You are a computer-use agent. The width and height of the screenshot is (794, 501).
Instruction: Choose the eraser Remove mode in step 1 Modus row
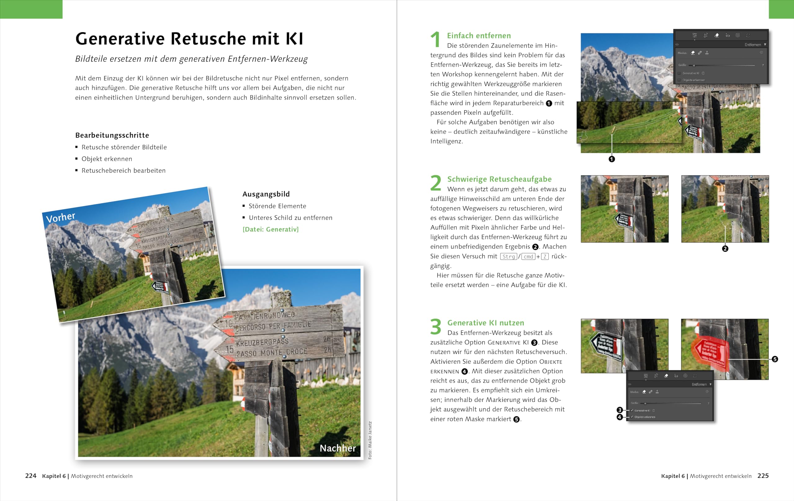point(693,53)
